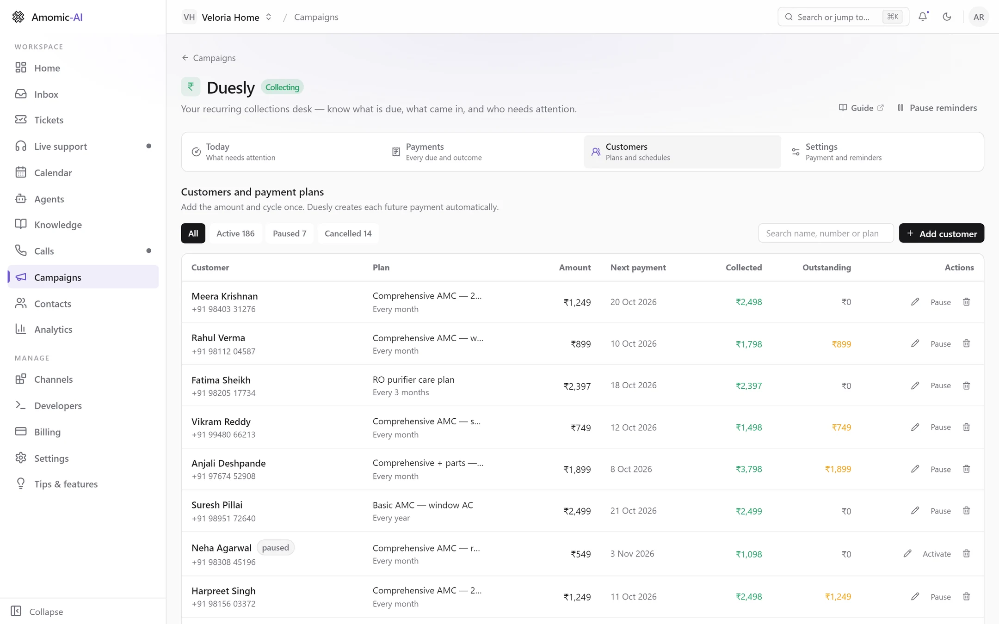Pause Harpreet Singh's plan
Screen dimensions: 999x624
(x=940, y=597)
